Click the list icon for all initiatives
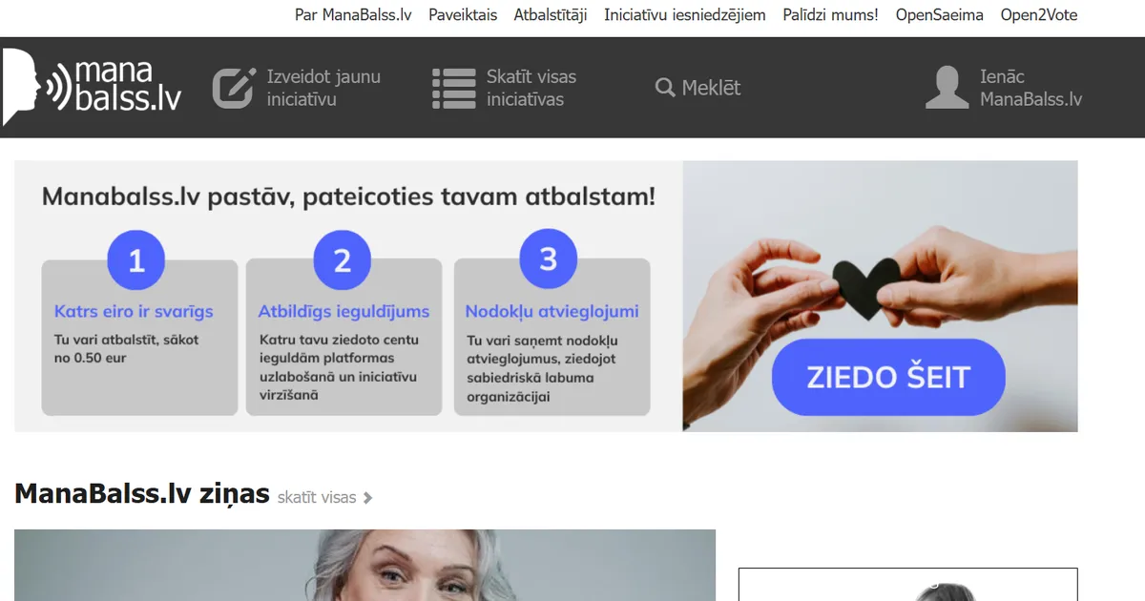This screenshot has width=1145, height=601. (453, 88)
